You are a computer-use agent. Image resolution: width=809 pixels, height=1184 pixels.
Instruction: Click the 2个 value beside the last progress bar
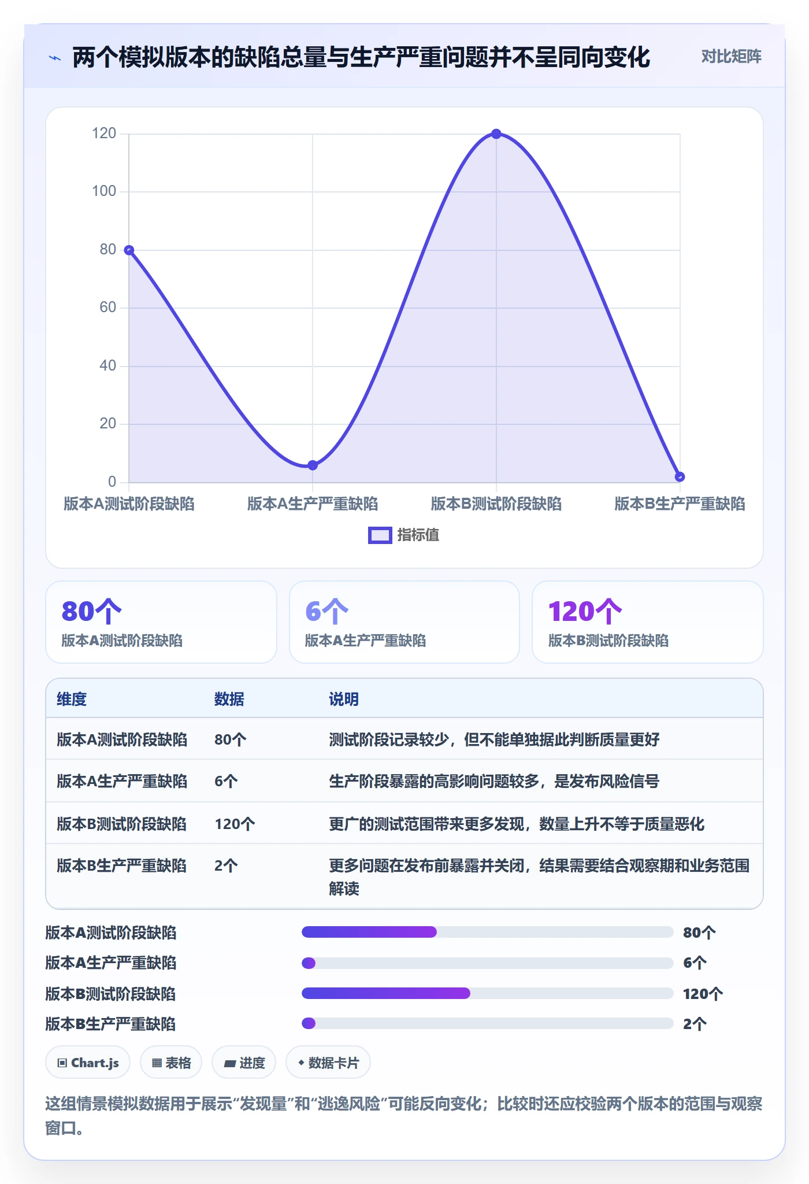pyautogui.click(x=695, y=1024)
